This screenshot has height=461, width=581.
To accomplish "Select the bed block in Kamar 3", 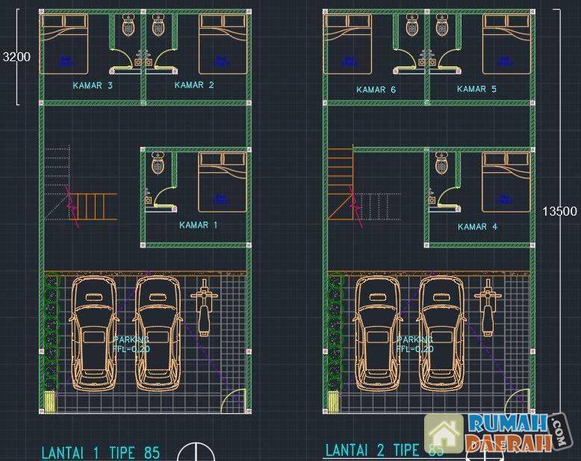I will click(x=65, y=43).
